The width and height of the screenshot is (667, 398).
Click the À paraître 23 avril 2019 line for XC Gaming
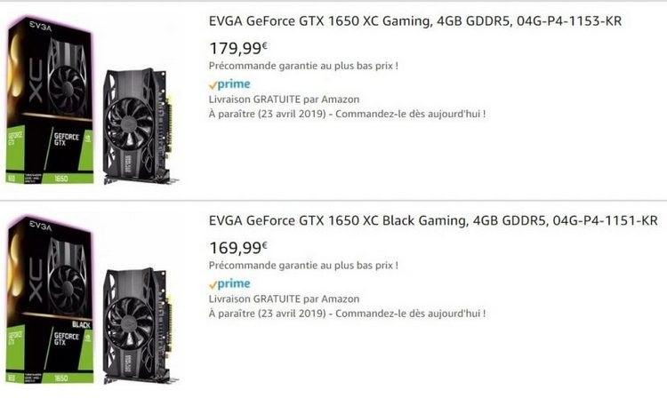[347, 115]
